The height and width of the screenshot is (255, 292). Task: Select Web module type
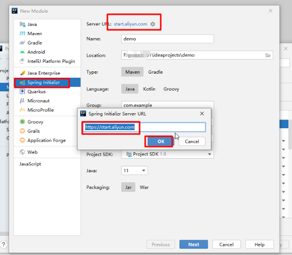47,152
